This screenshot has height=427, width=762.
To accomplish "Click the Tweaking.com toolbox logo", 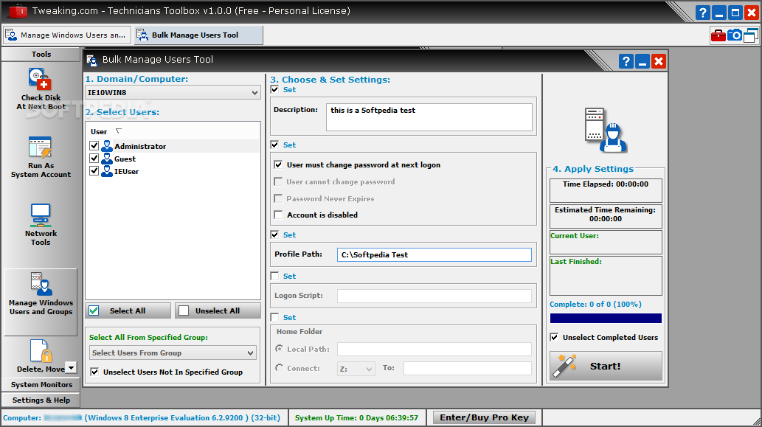I will 18,10.
